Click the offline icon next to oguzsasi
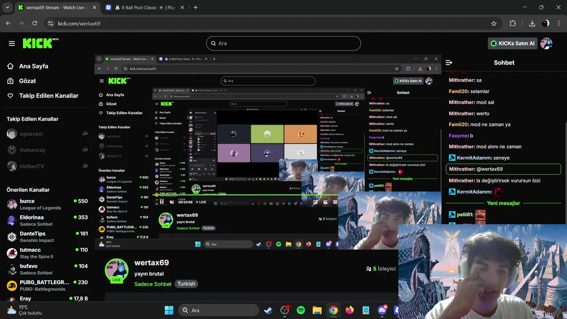 click(x=85, y=134)
